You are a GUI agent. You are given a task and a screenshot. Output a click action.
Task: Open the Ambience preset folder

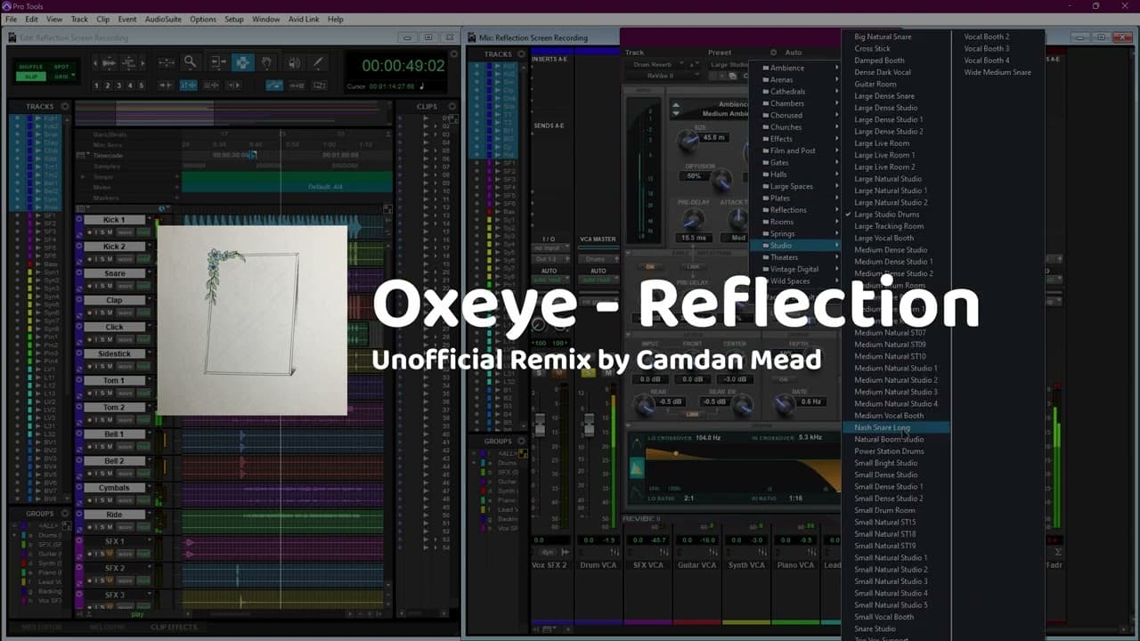(794, 68)
